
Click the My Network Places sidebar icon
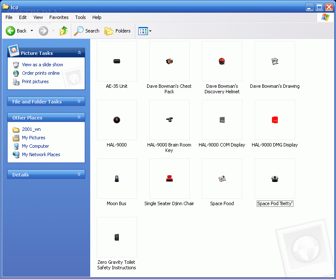pos(16,155)
